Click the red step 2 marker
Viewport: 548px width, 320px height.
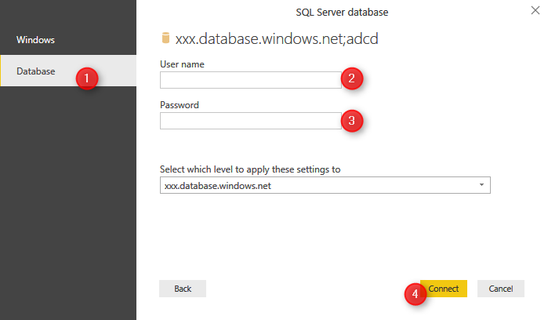tap(352, 78)
